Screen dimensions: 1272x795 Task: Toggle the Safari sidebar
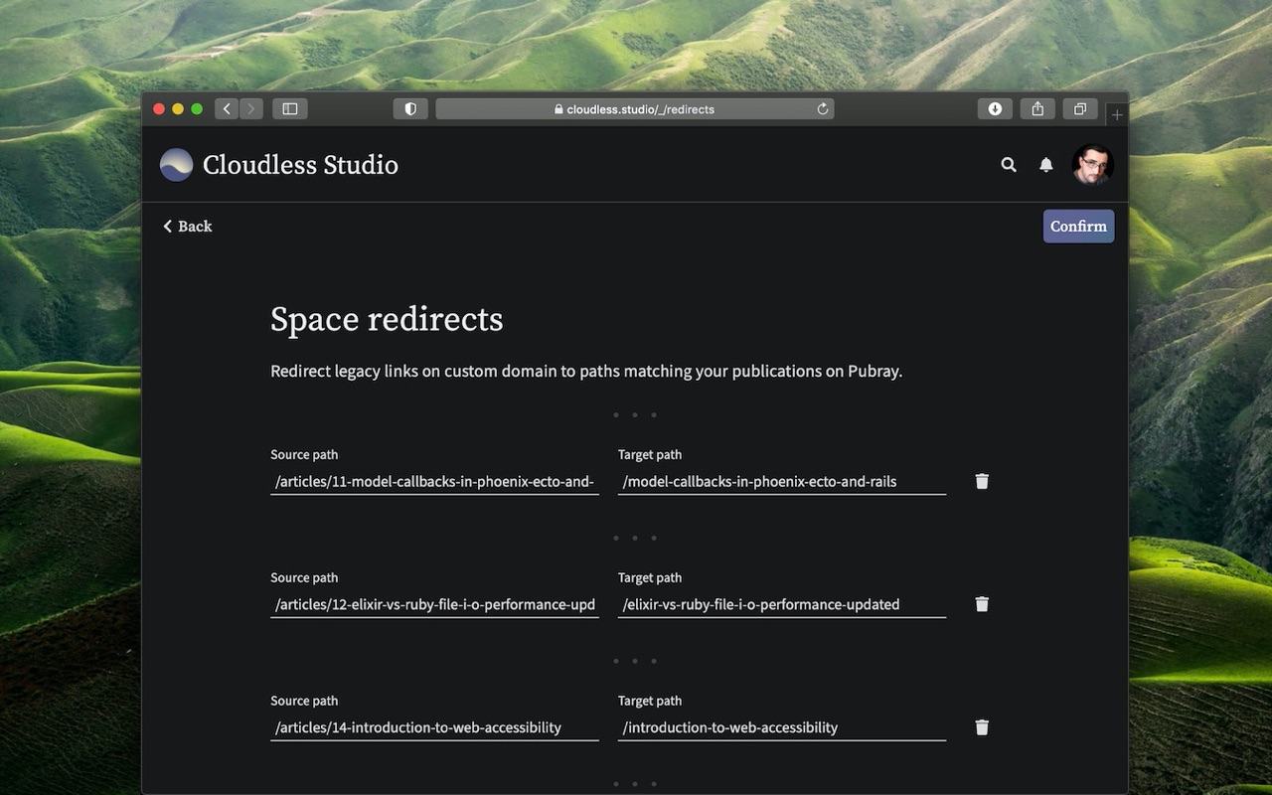(x=290, y=109)
